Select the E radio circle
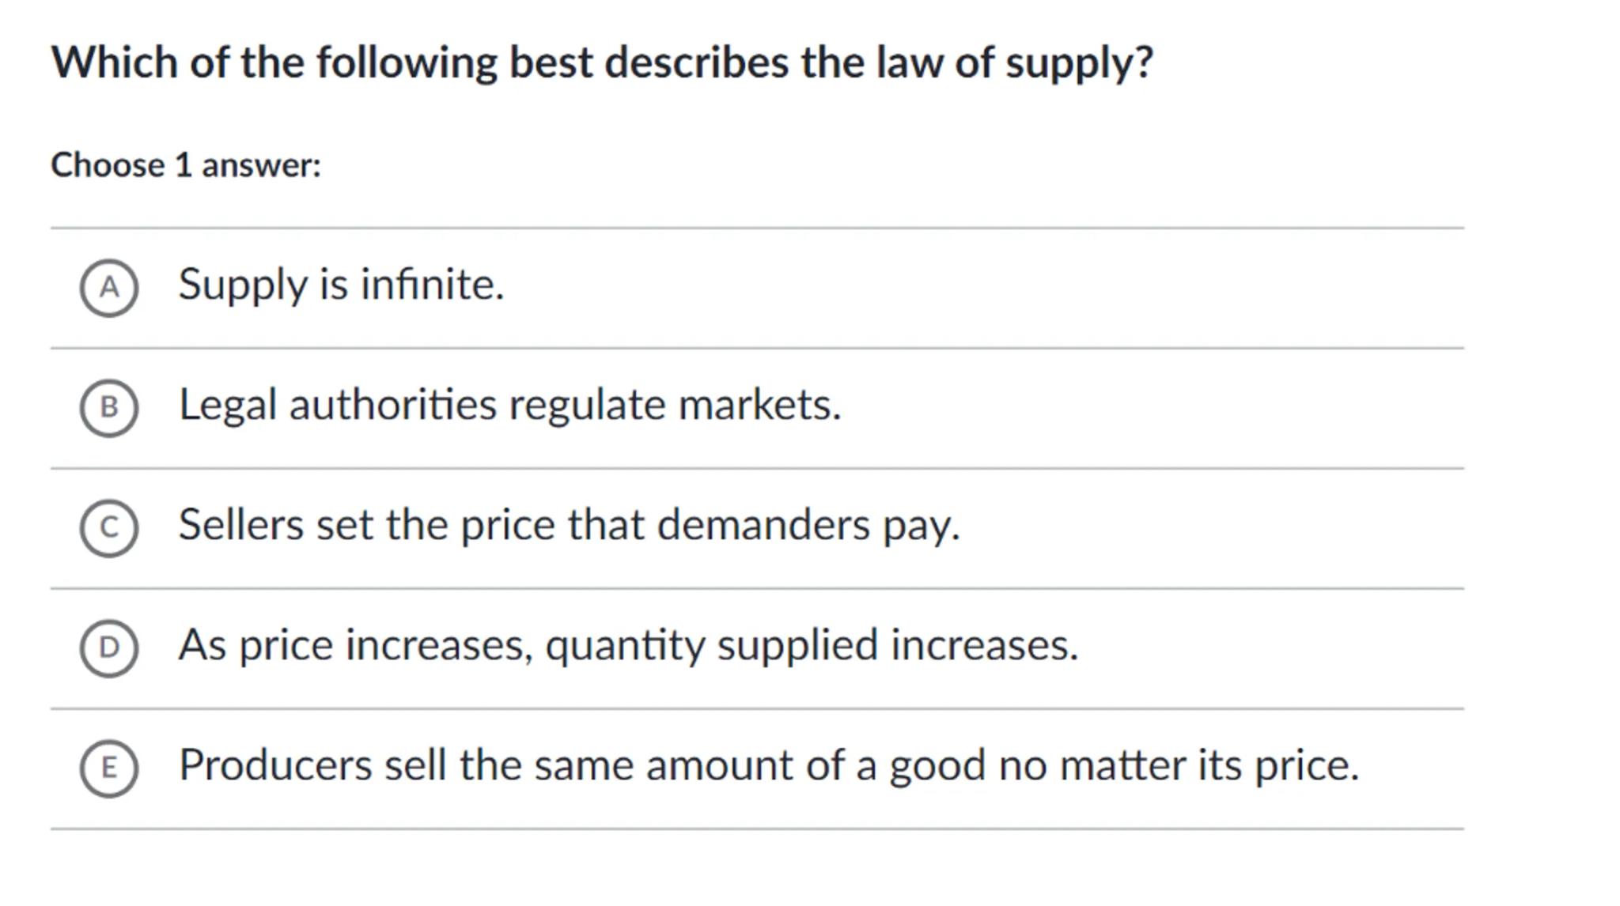The height and width of the screenshot is (906, 1620). (x=109, y=768)
